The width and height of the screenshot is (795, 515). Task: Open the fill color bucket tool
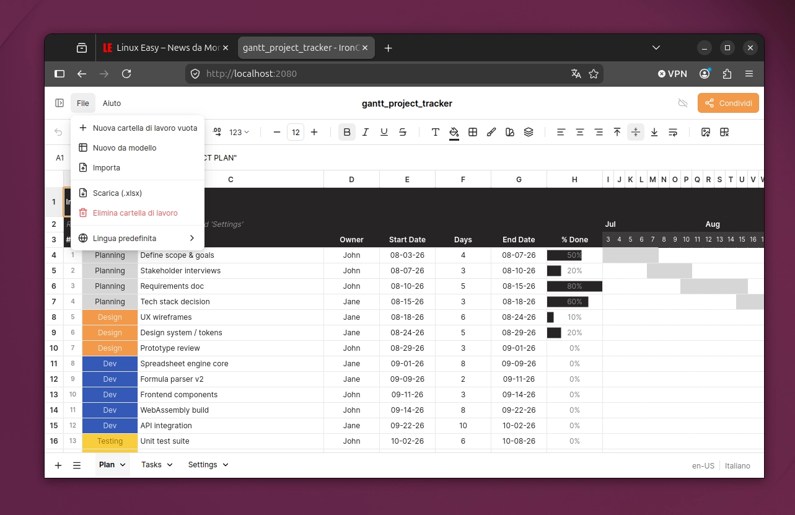[454, 132]
